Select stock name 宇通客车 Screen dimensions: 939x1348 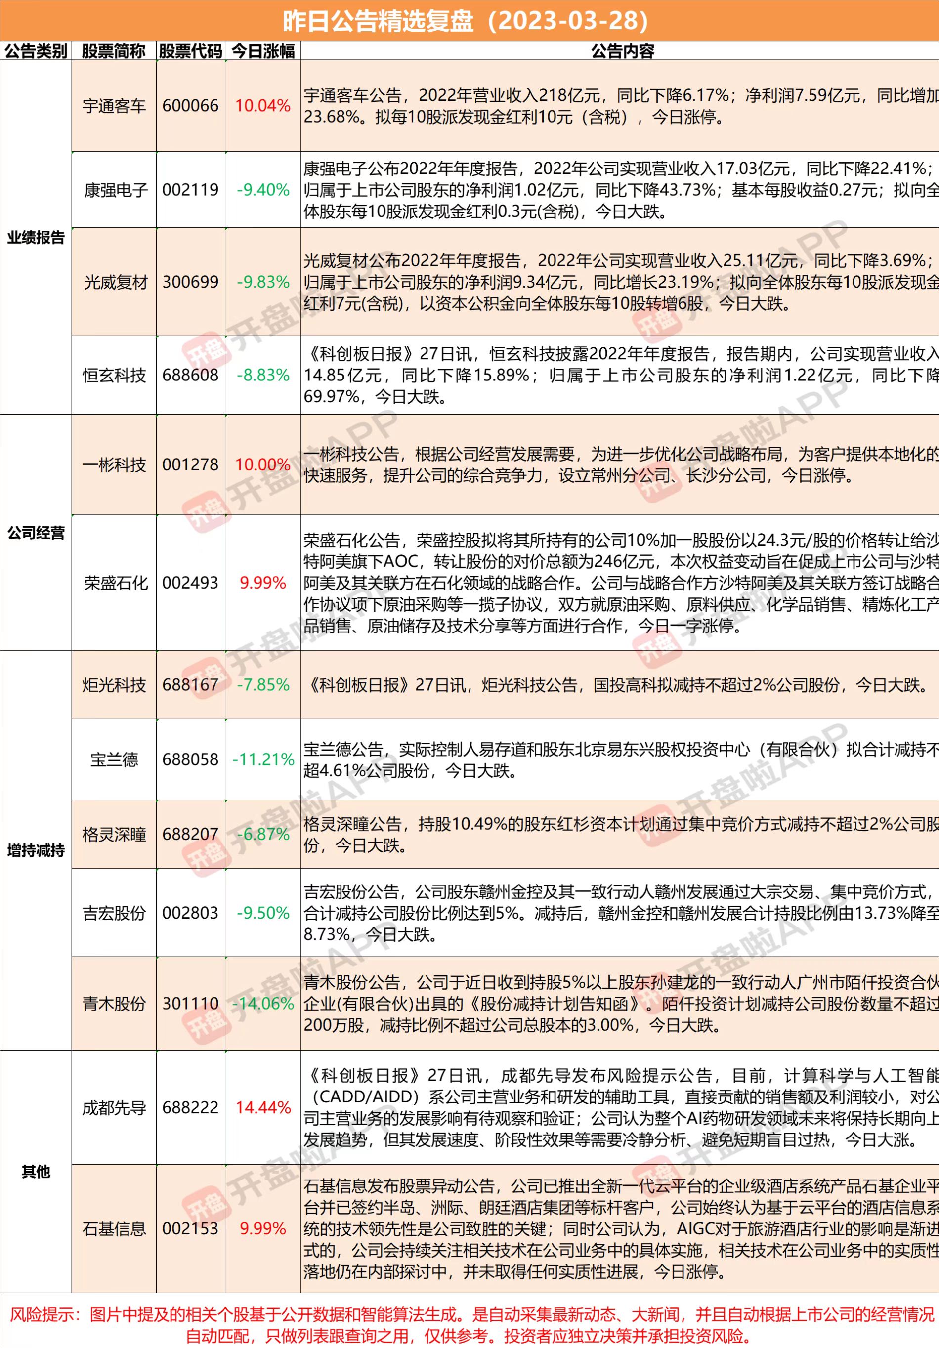114,106
